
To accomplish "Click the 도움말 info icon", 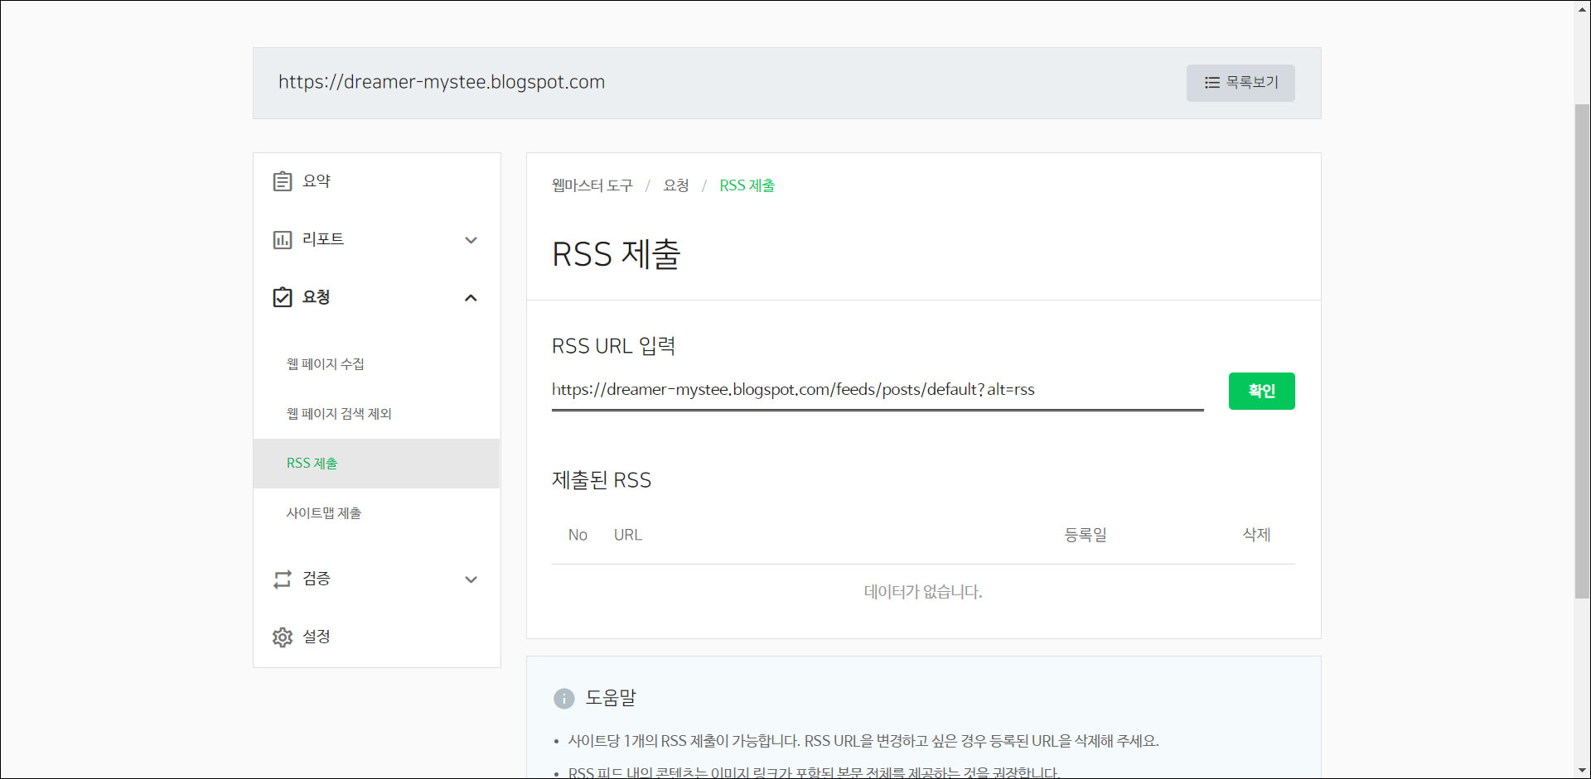I will (x=563, y=699).
